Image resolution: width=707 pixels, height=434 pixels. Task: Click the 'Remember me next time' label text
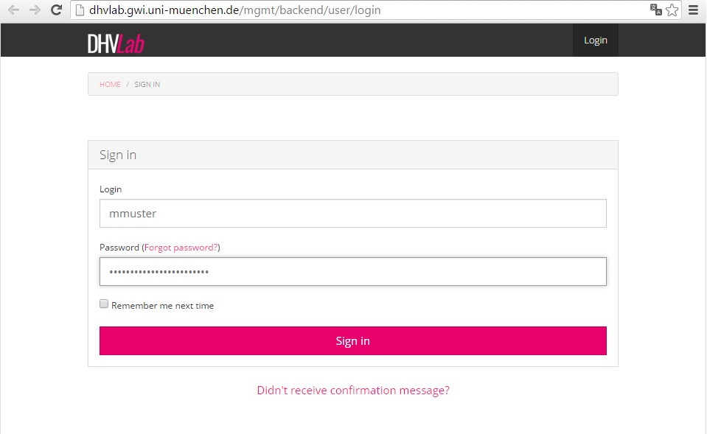162,306
